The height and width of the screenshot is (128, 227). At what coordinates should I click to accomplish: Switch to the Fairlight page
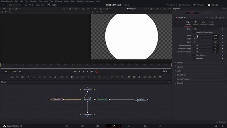(x=145, y=126)
